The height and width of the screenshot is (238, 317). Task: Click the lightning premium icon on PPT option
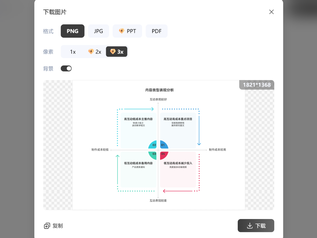pos(122,31)
